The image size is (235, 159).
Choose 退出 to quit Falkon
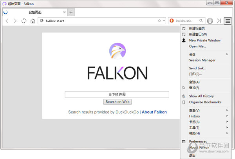(x=206, y=155)
